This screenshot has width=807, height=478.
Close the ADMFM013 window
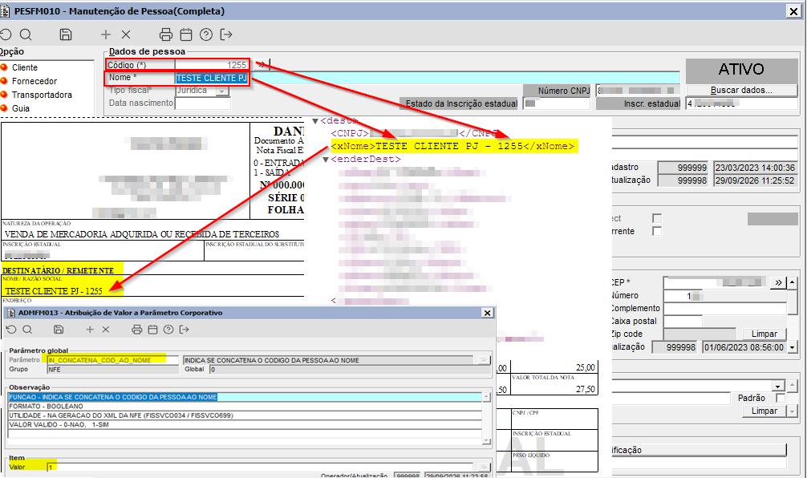click(x=487, y=313)
